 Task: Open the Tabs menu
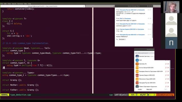(x=25, y=4)
